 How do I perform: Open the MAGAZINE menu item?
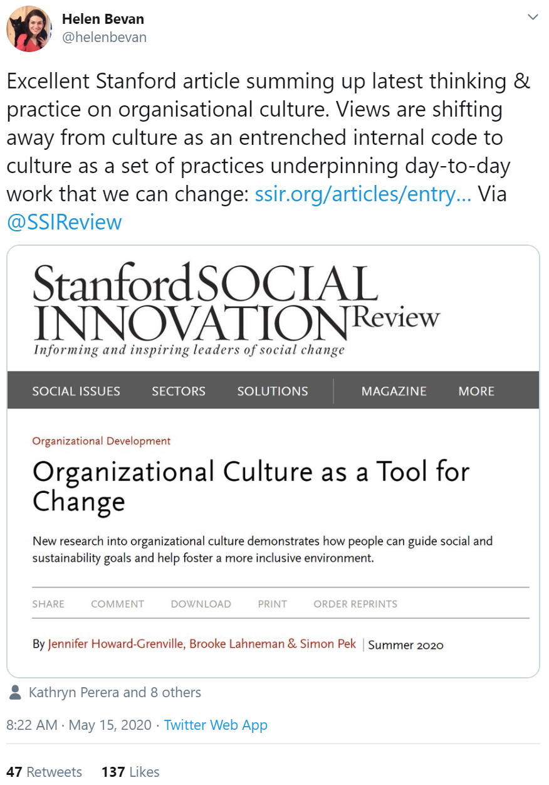point(394,391)
